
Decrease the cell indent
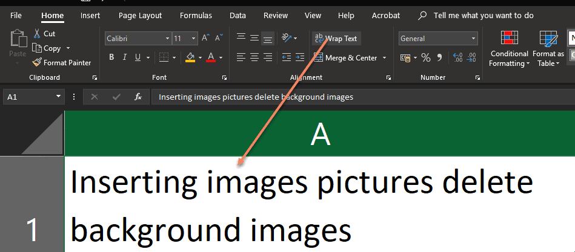pos(287,57)
